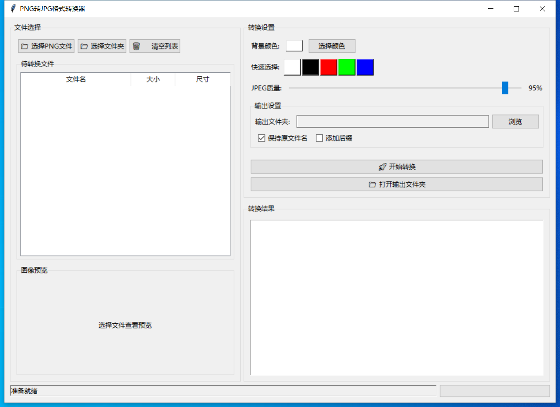Click inside the 转换结果 text area
Image resolution: width=560 pixels, height=407 pixels.
click(397, 298)
